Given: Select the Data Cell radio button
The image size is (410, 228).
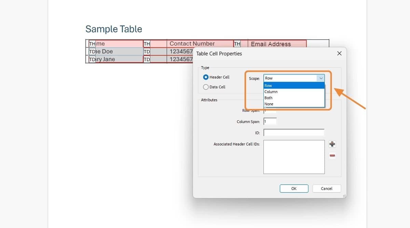Looking at the screenshot, I should click(206, 87).
